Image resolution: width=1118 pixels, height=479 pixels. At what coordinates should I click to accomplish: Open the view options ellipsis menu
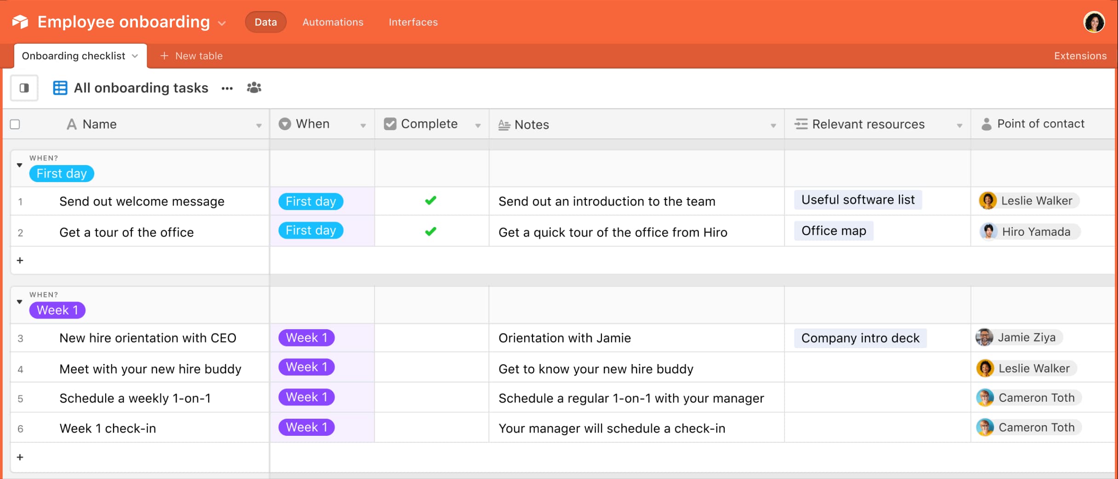point(227,88)
